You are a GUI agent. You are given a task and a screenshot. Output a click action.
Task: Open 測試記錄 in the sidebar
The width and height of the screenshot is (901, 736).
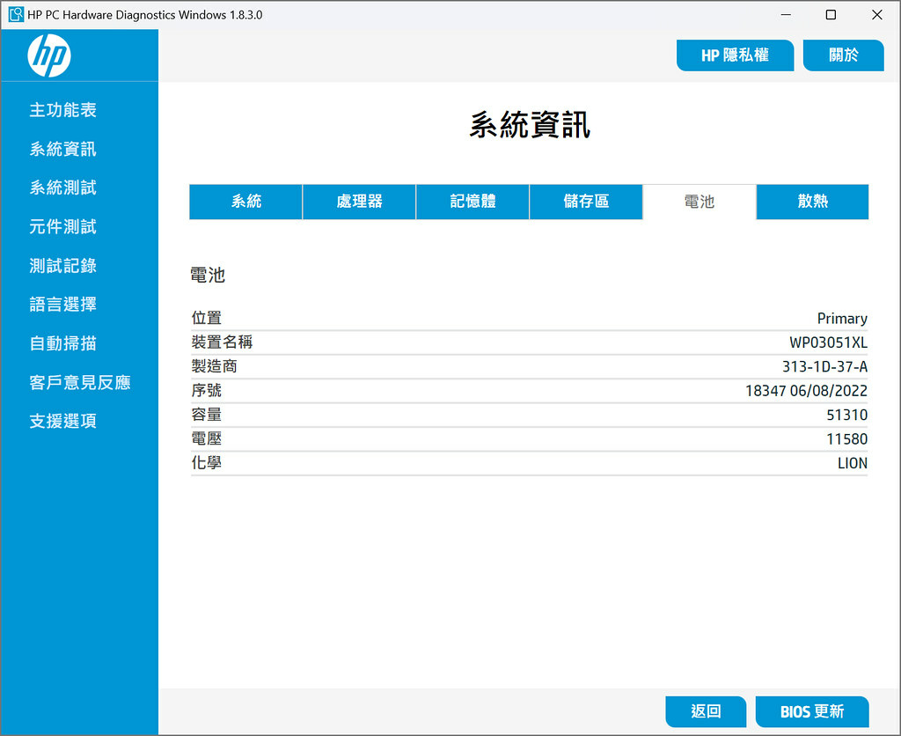click(x=62, y=266)
